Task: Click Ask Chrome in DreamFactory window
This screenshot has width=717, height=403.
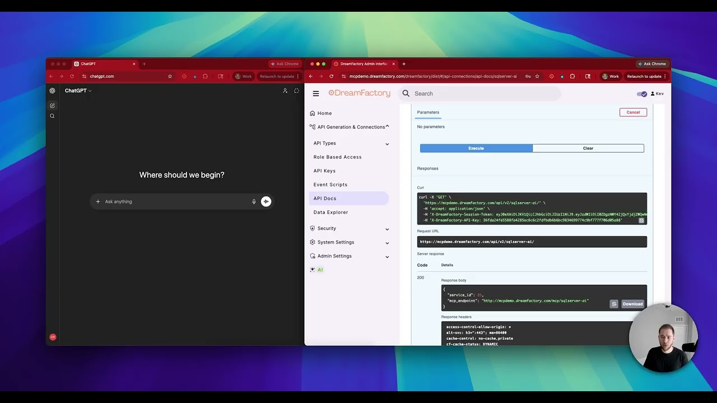Action: [x=652, y=64]
